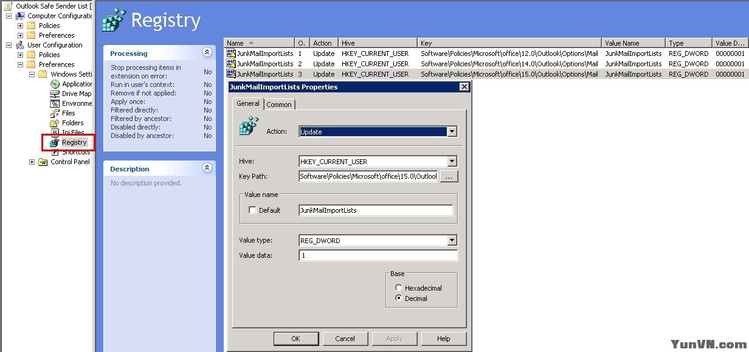Screen dimensions: 749x352
Task: Click Windows Settings folder icon
Action: coord(43,74)
